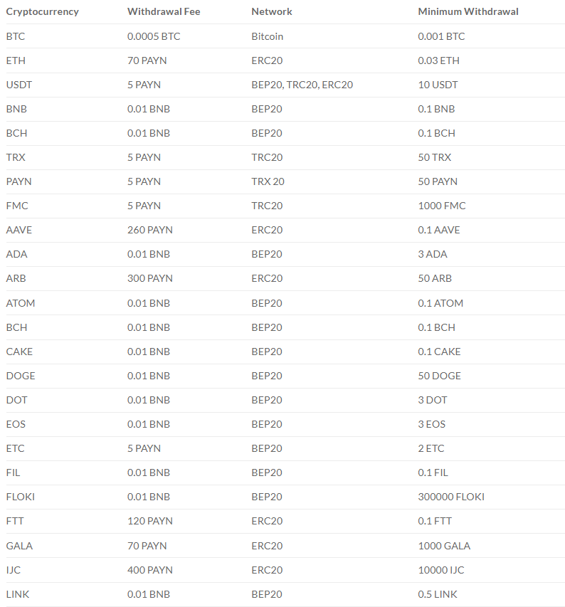Click the 400 PAYN fee for IJC
This screenshot has width=565, height=607.
coord(150,570)
